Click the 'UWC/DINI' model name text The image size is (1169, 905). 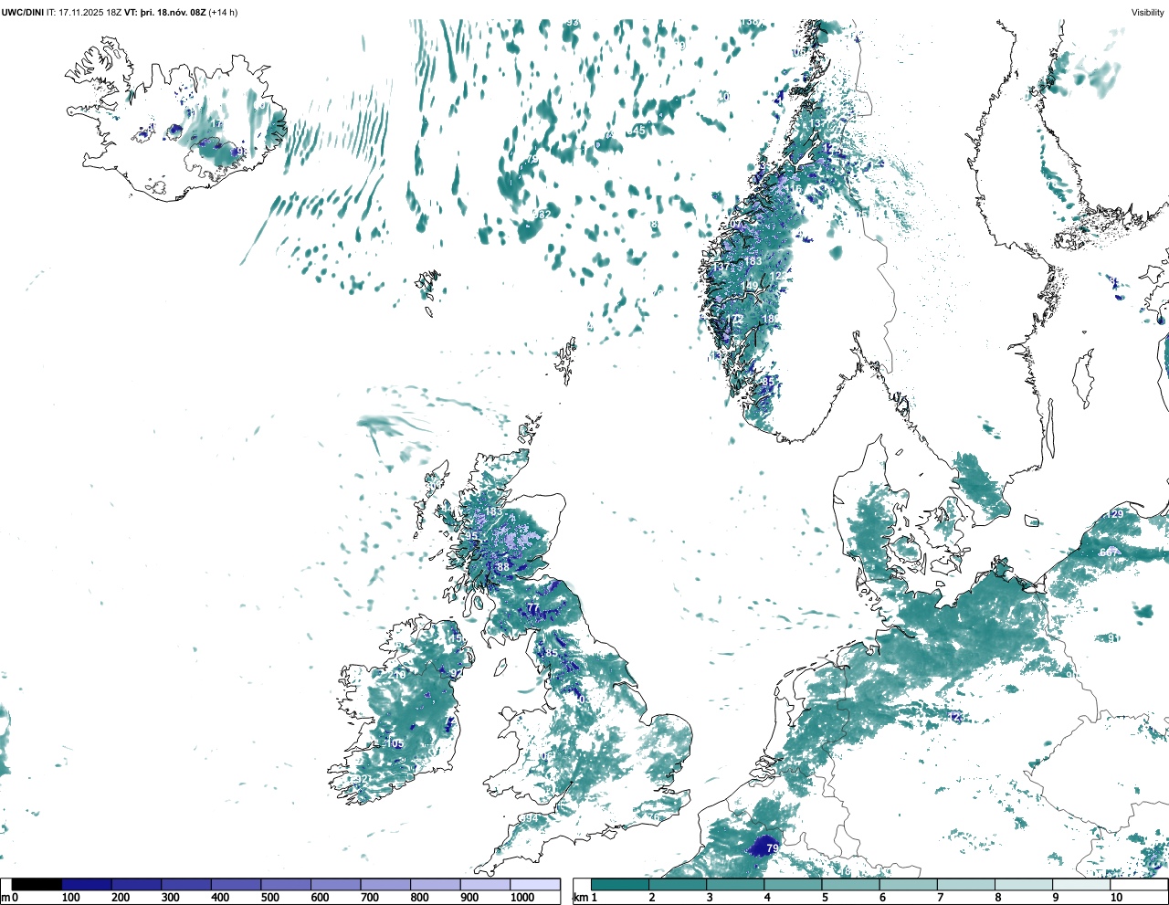22,12
